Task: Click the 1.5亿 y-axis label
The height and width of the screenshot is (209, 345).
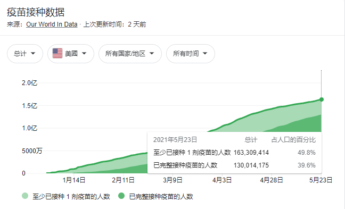Action: [29, 106]
